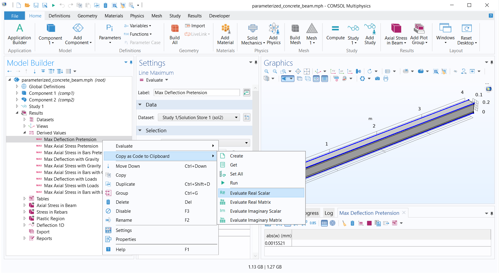The image size is (499, 273).
Task: Toggle Show Grid in Graphics toolbar
Action: pos(325,79)
